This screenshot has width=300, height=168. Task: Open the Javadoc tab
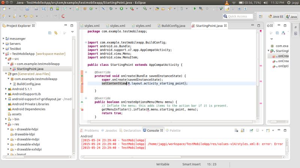pos(109,131)
